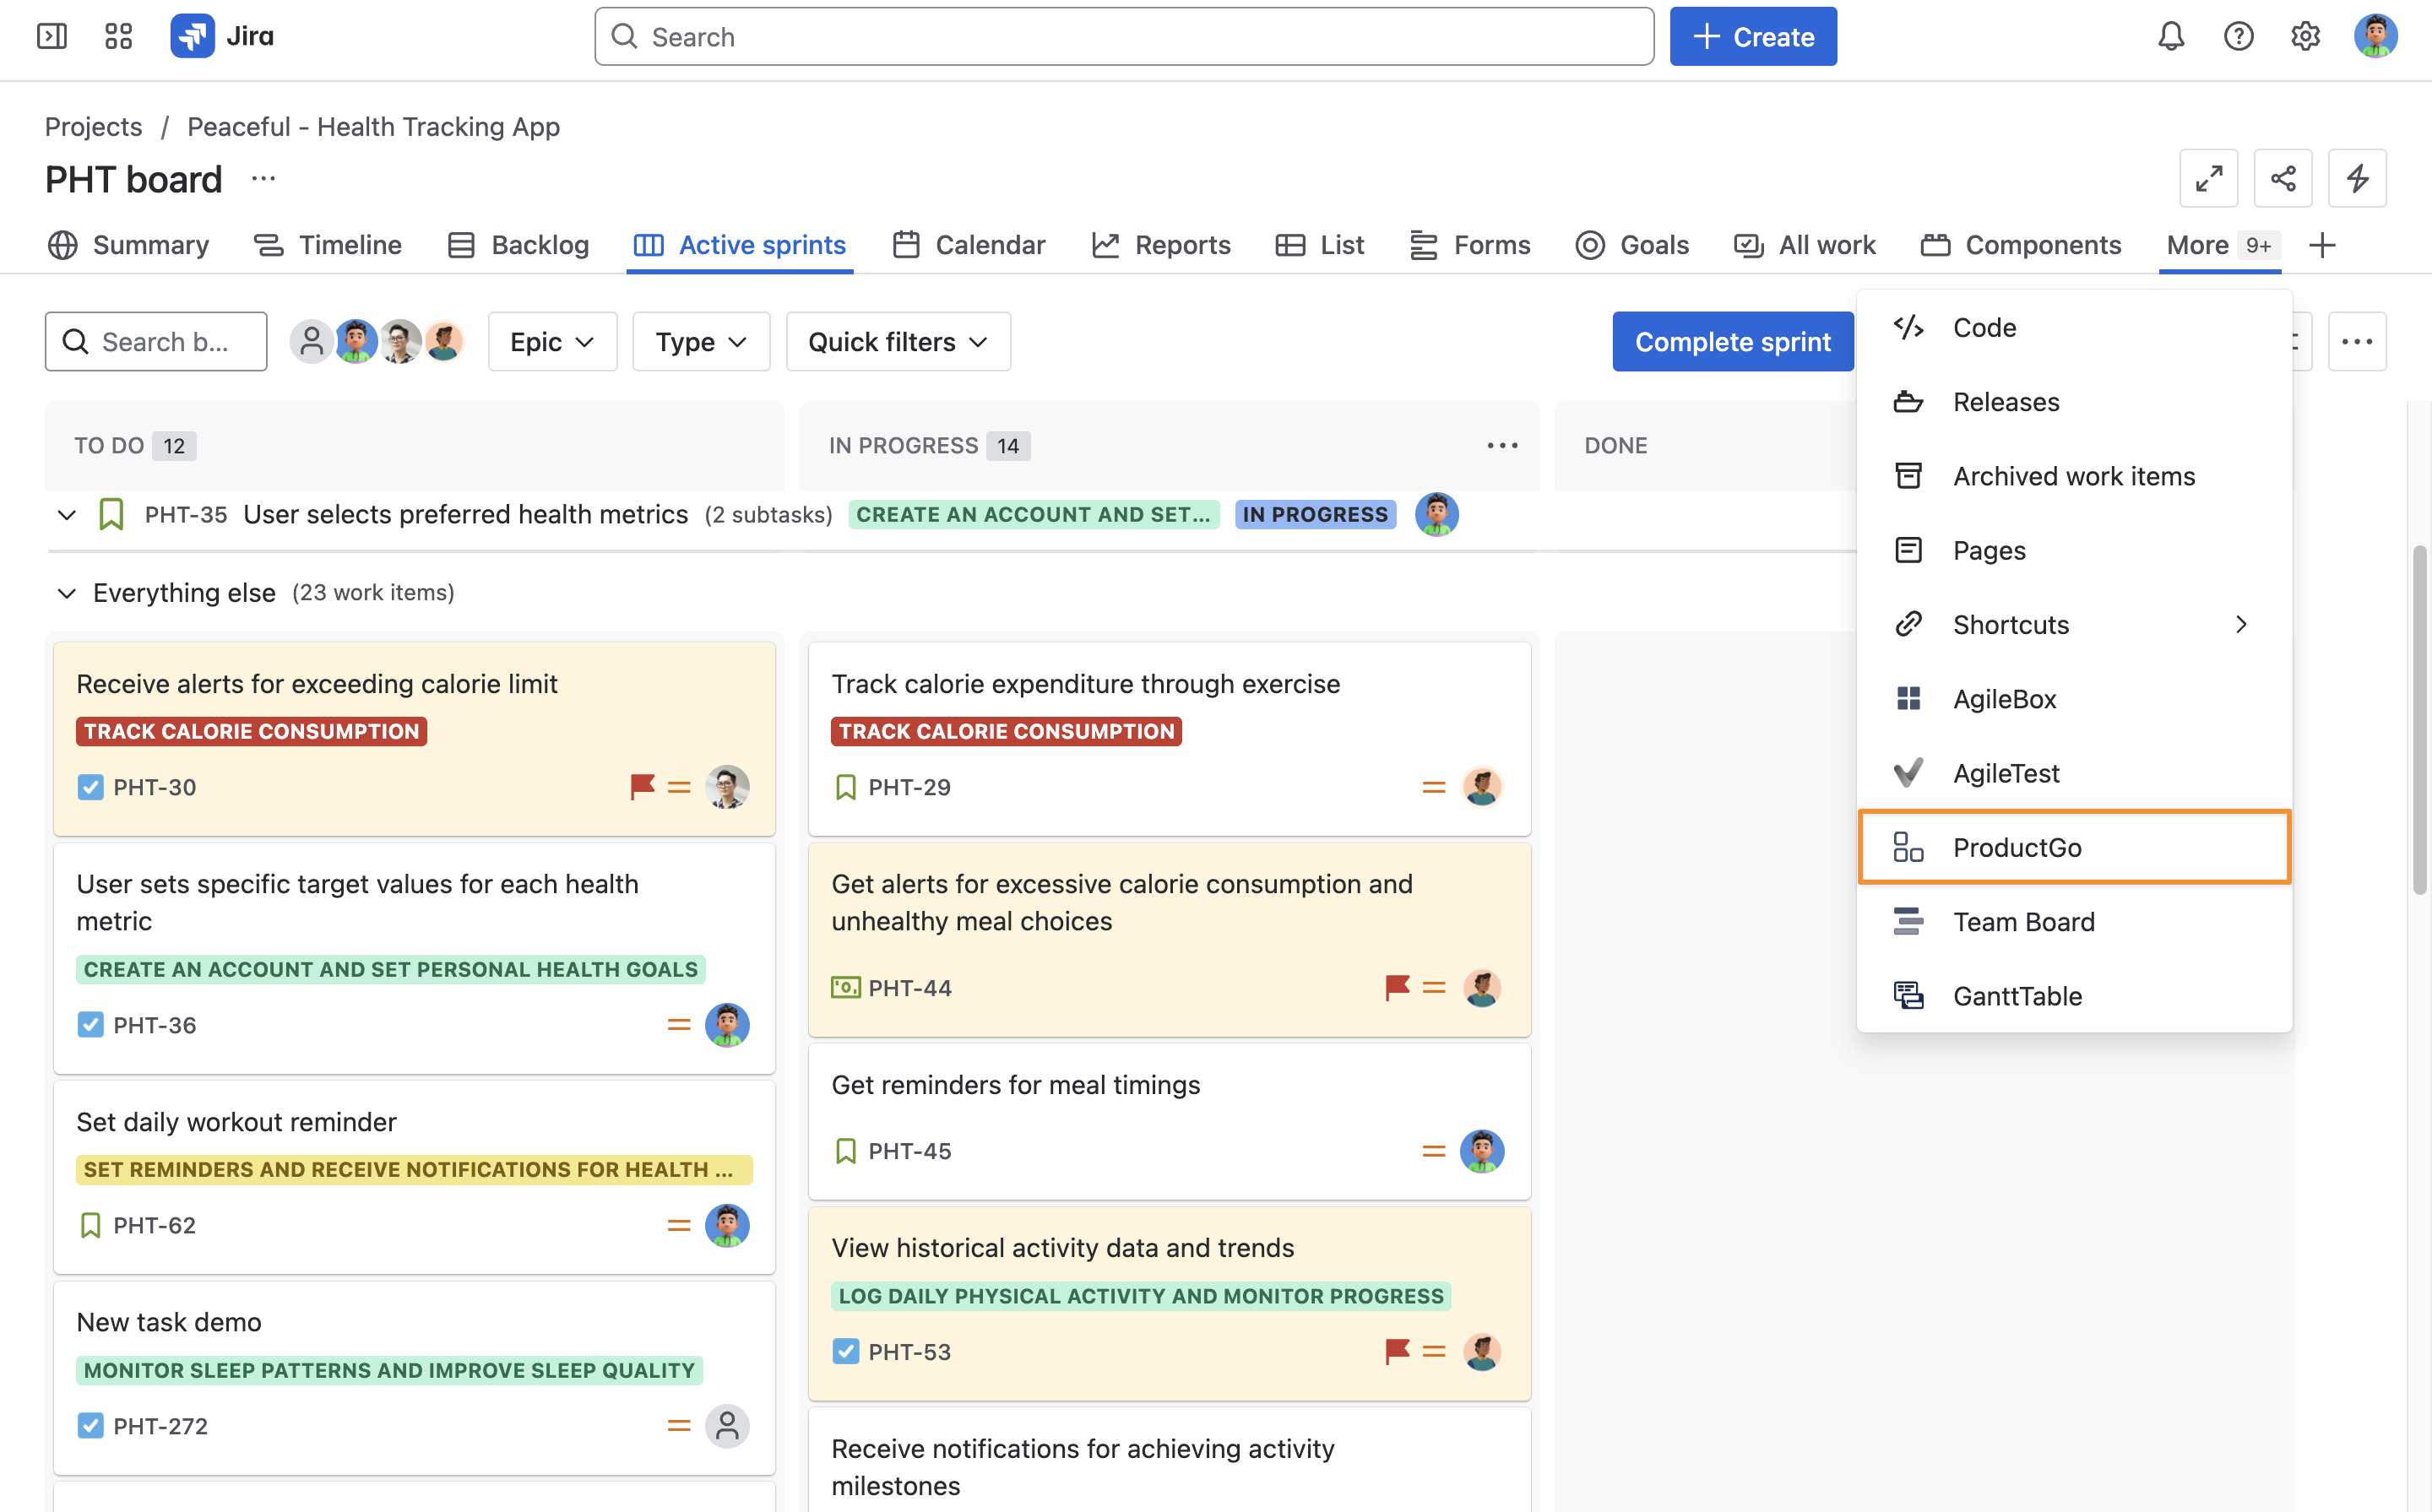
Task: Toggle the sidebar panel icon
Action: pos(52,37)
